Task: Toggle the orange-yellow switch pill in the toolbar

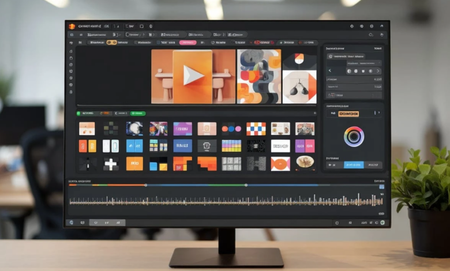Action: [x=111, y=43]
